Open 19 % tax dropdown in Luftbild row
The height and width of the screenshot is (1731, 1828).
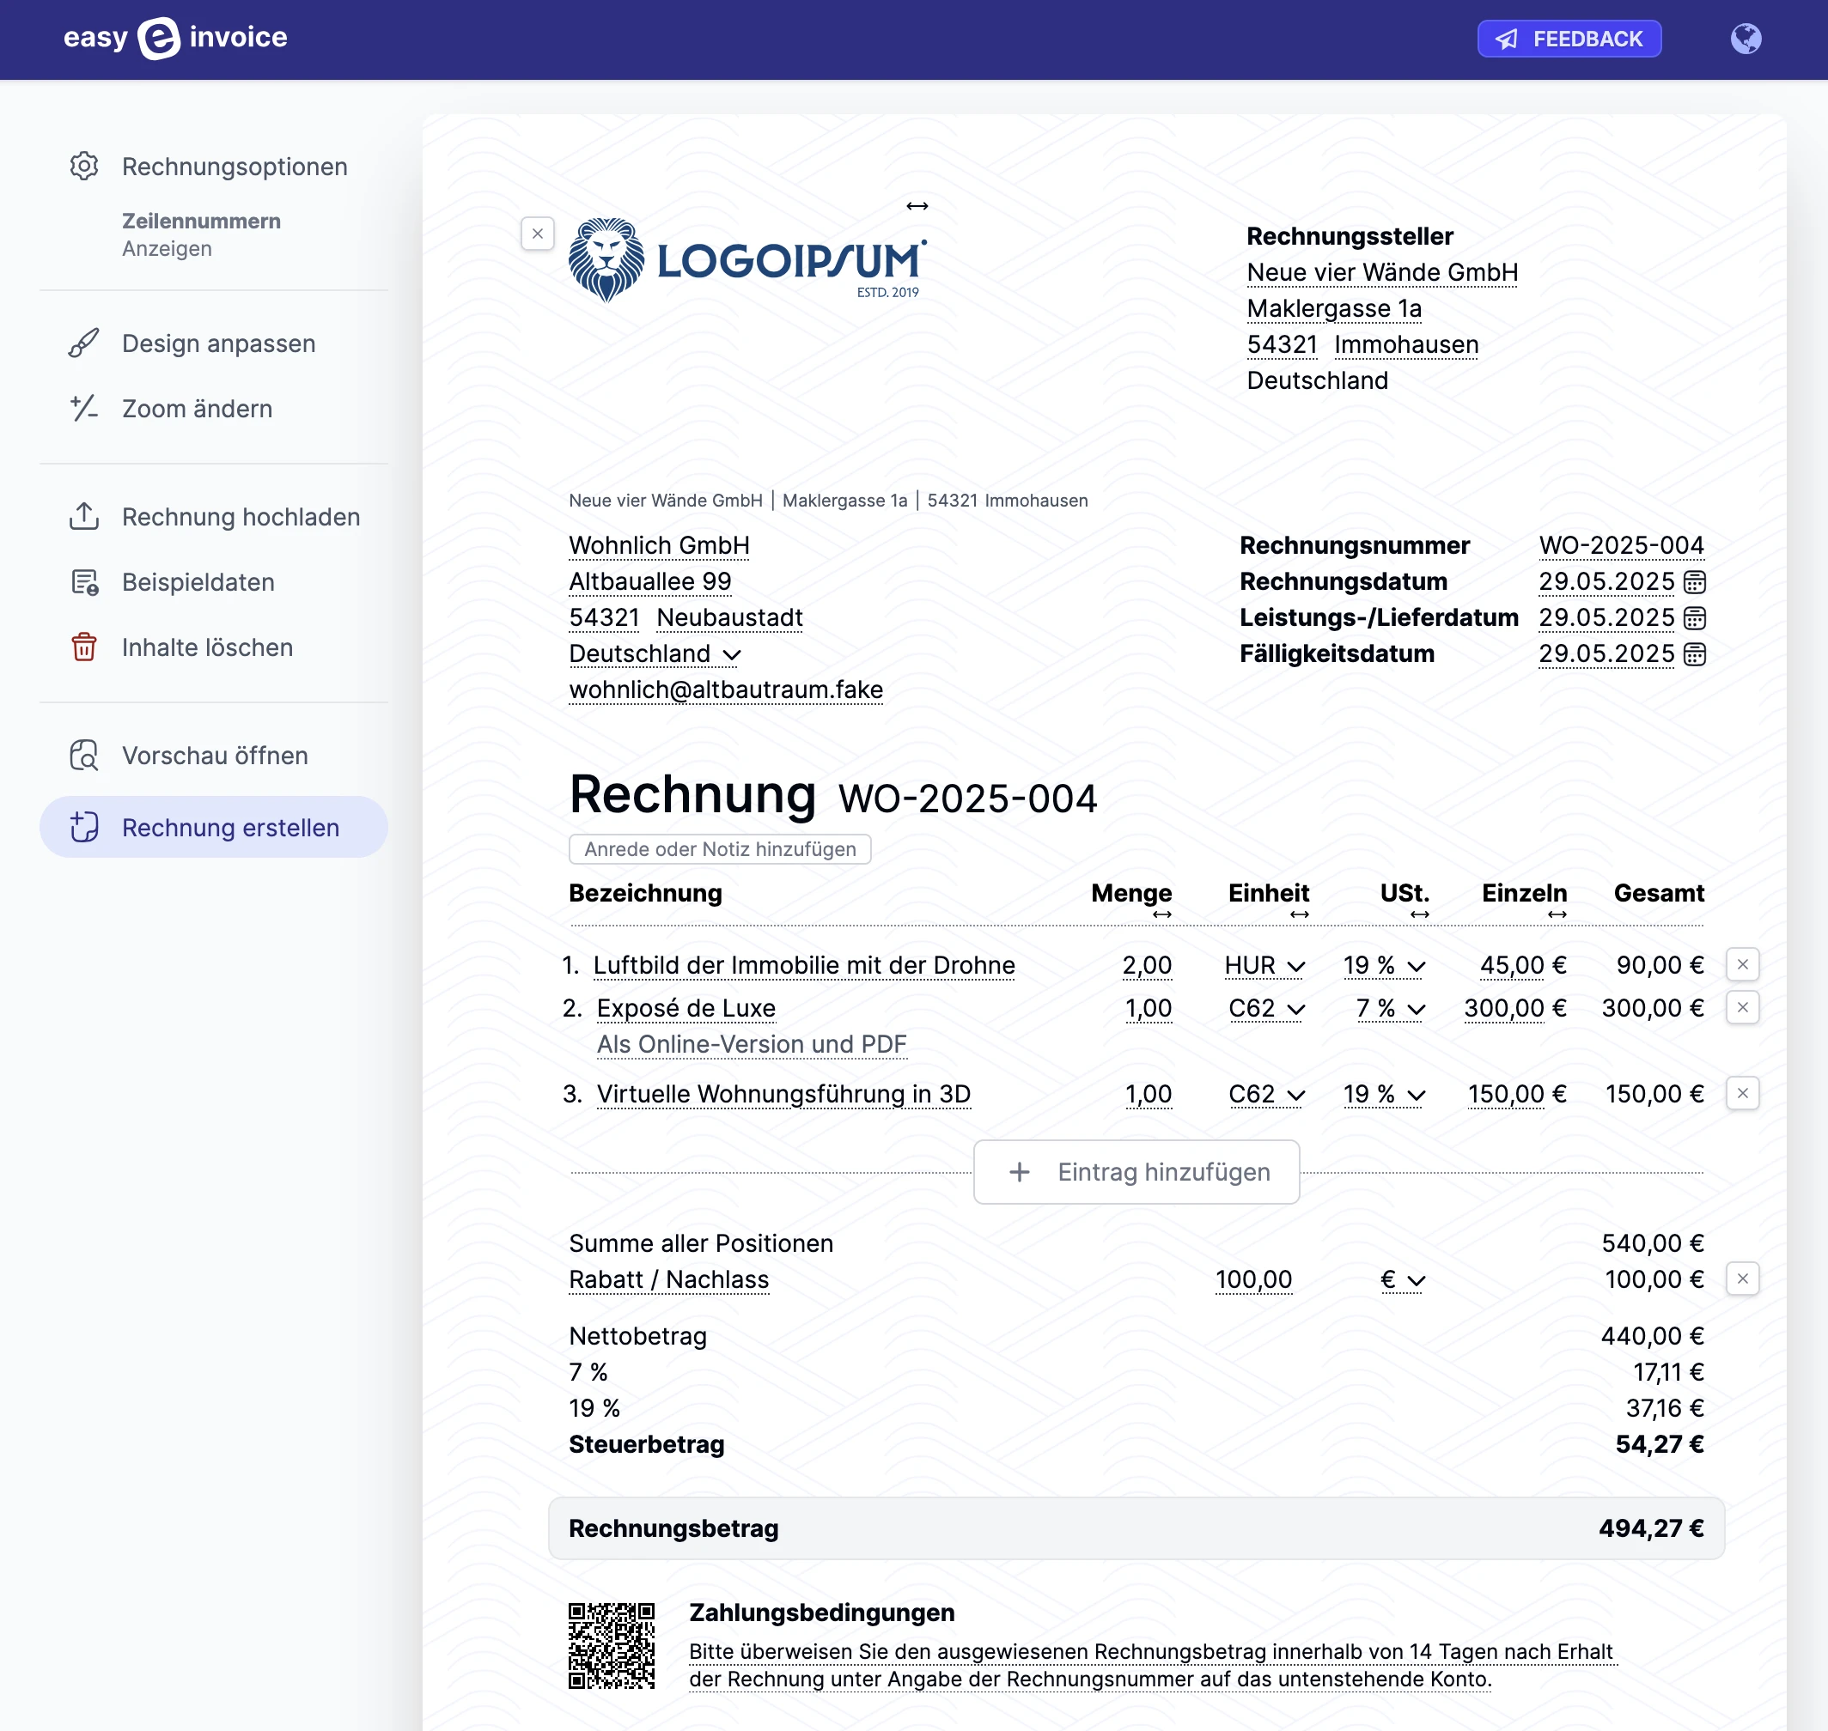tap(1384, 965)
